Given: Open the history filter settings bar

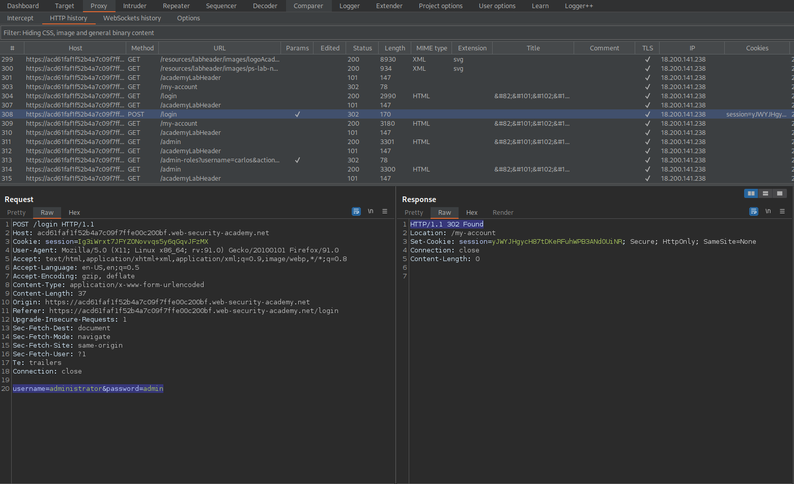Looking at the screenshot, I should tap(397, 33).
